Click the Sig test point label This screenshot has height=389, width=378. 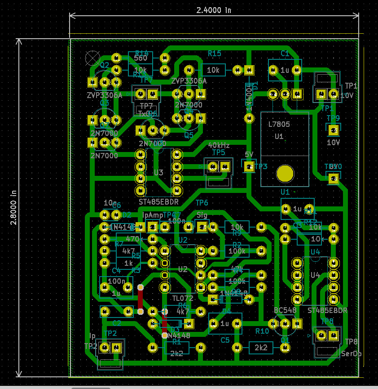[202, 215]
